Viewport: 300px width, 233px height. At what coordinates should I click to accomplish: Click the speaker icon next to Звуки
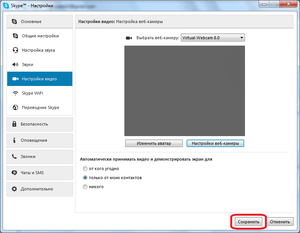pos(15,64)
